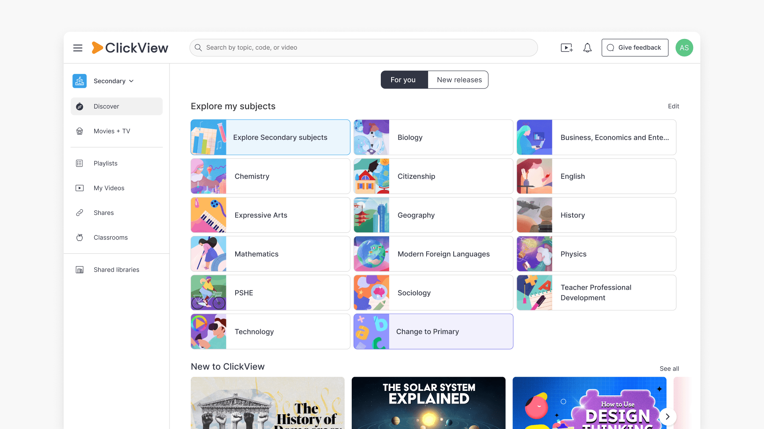The width and height of the screenshot is (764, 429).
Task: Open Classrooms from the sidebar
Action: [117, 238]
